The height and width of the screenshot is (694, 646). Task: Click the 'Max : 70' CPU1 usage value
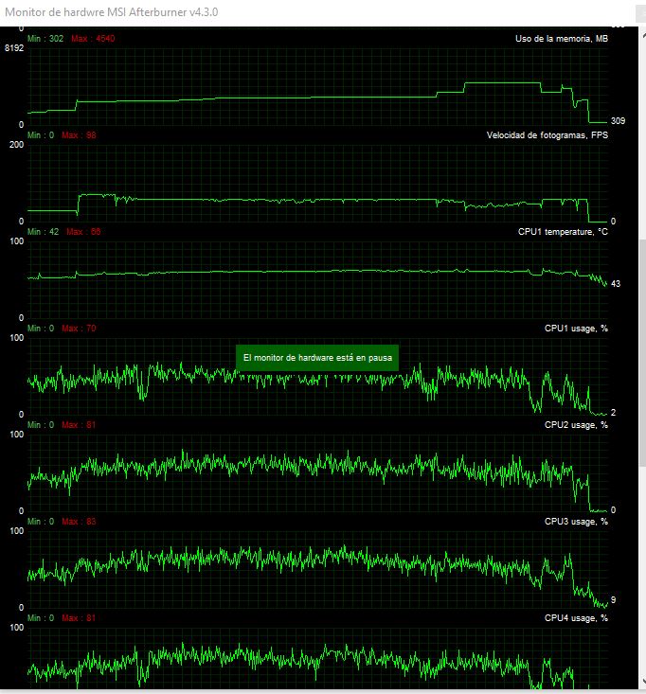[x=79, y=328]
